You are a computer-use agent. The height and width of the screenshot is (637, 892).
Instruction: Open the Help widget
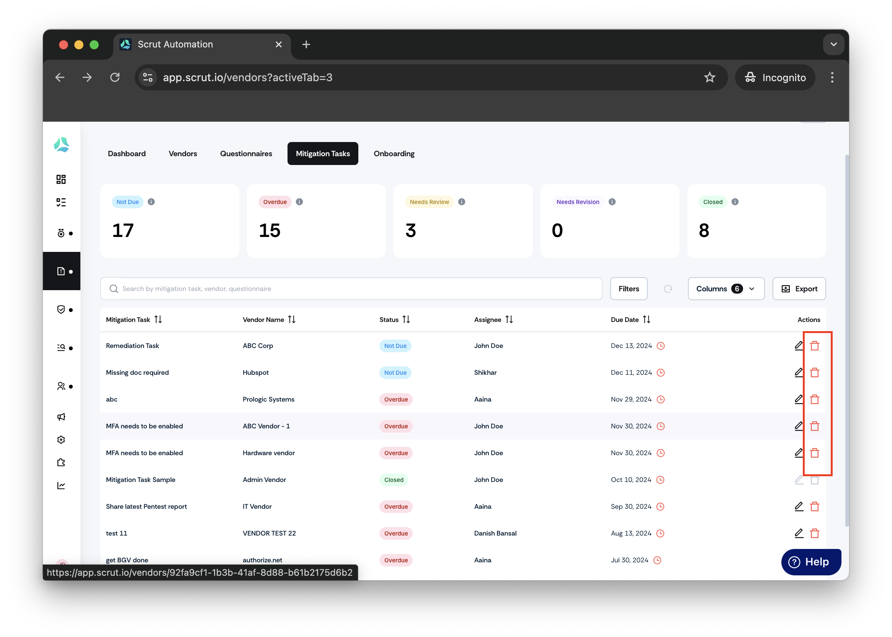click(811, 562)
